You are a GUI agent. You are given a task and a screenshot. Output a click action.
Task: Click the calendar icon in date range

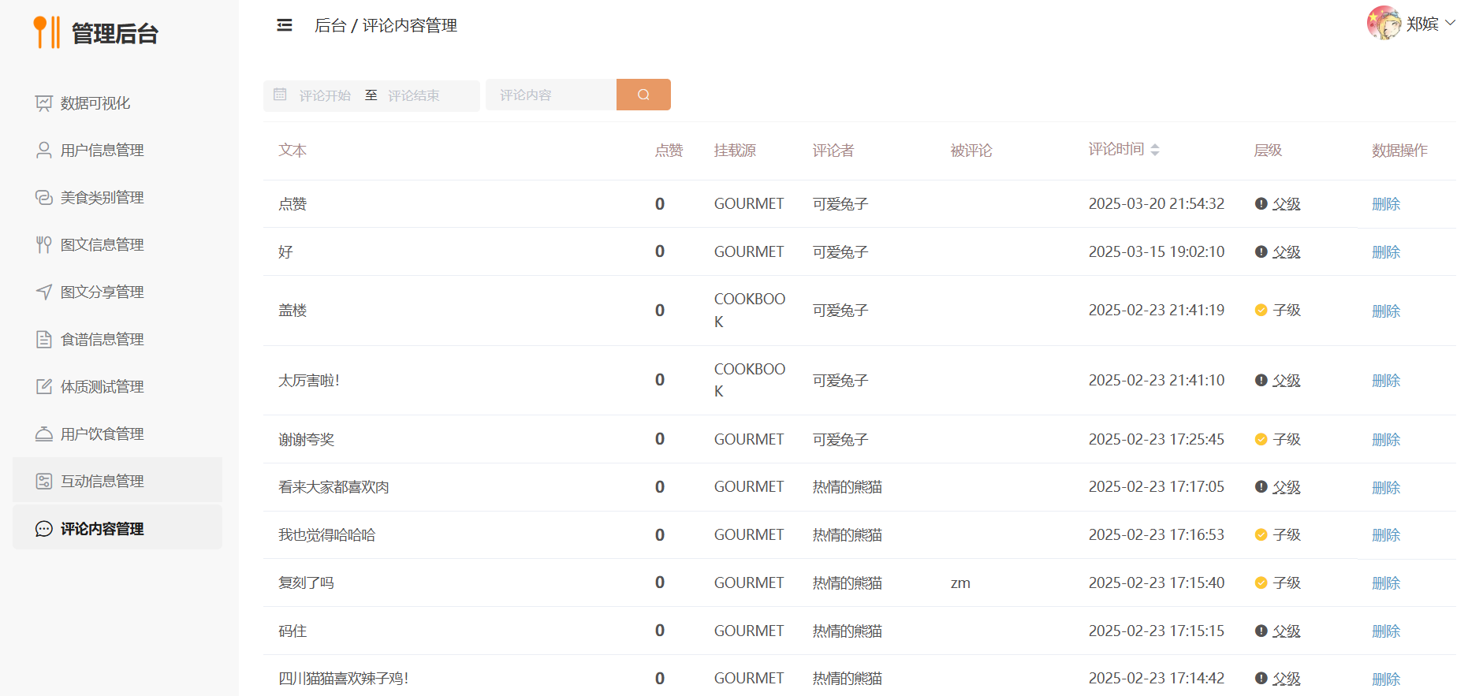click(x=280, y=95)
